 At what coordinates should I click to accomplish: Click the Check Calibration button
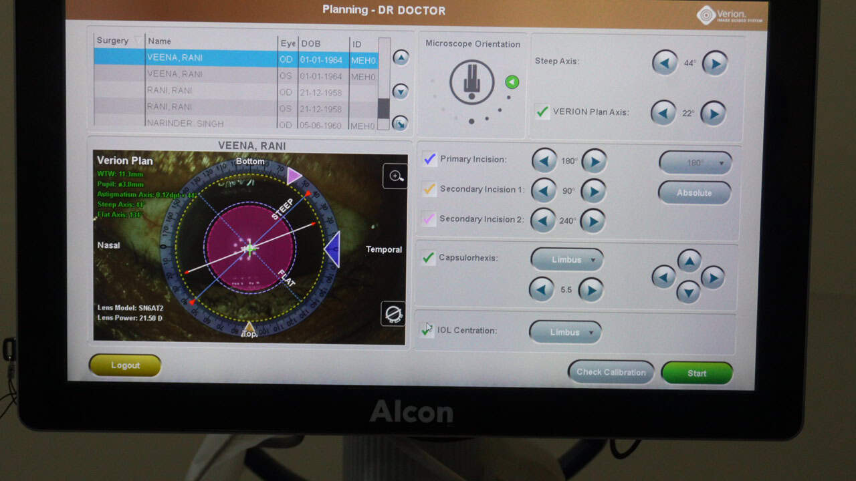click(x=611, y=373)
